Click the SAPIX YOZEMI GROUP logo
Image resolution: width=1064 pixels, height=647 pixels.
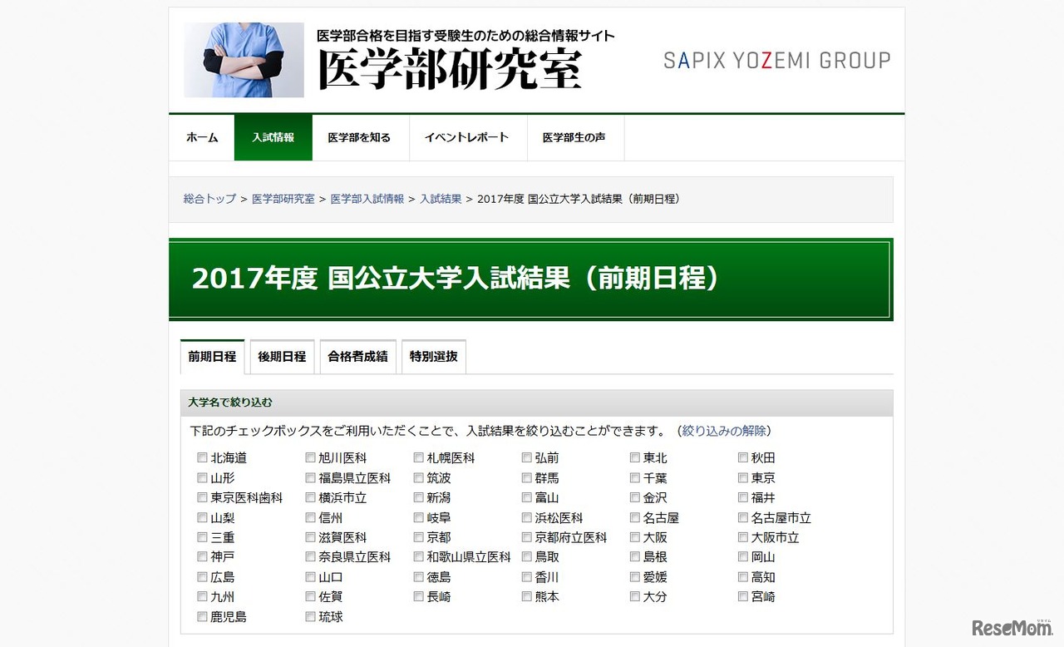(x=776, y=60)
